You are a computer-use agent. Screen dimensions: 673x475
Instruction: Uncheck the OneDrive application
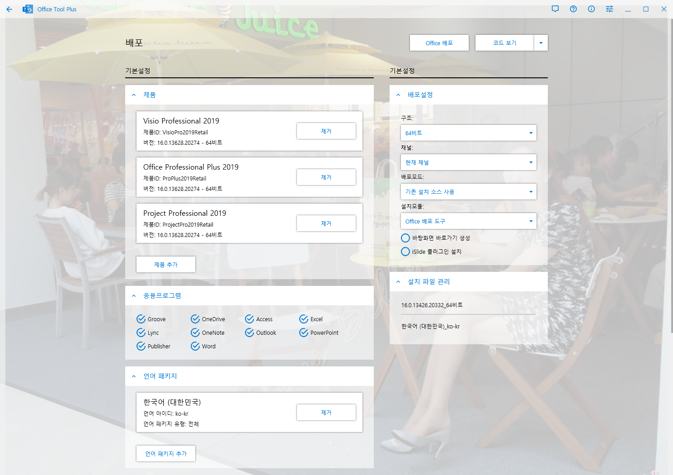pyautogui.click(x=195, y=319)
